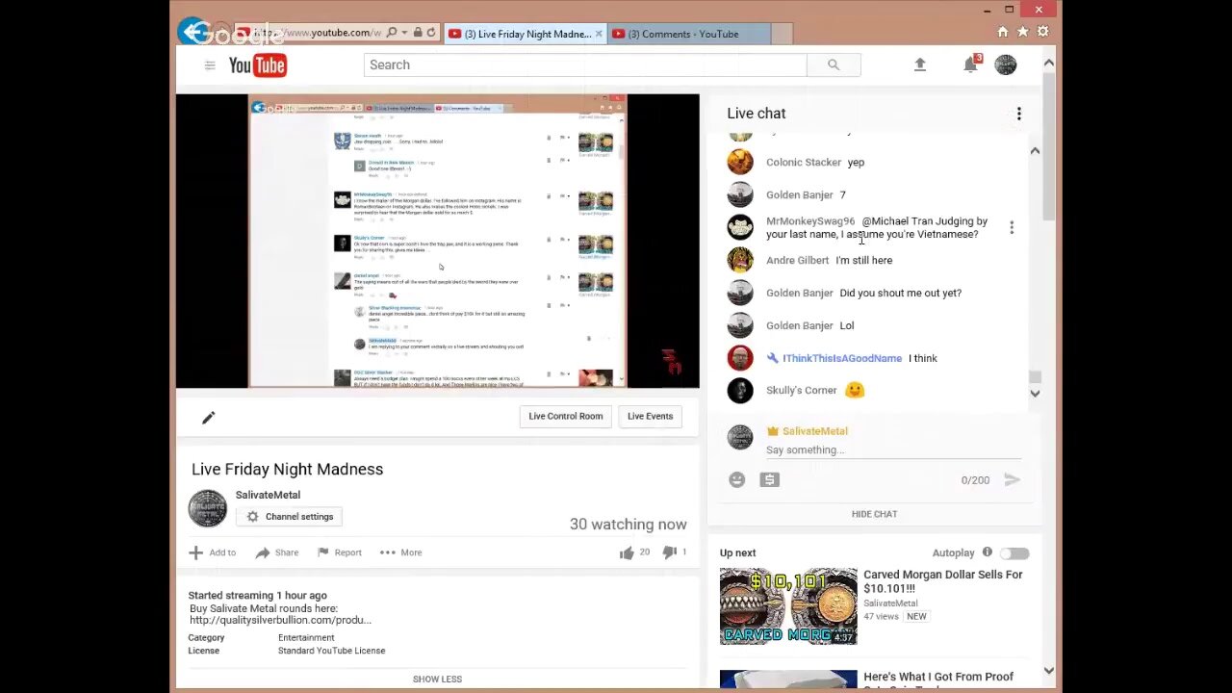Screen dimensions: 1232x693
Task: Open the account avatar menu in header
Action: pyautogui.click(x=1006, y=64)
